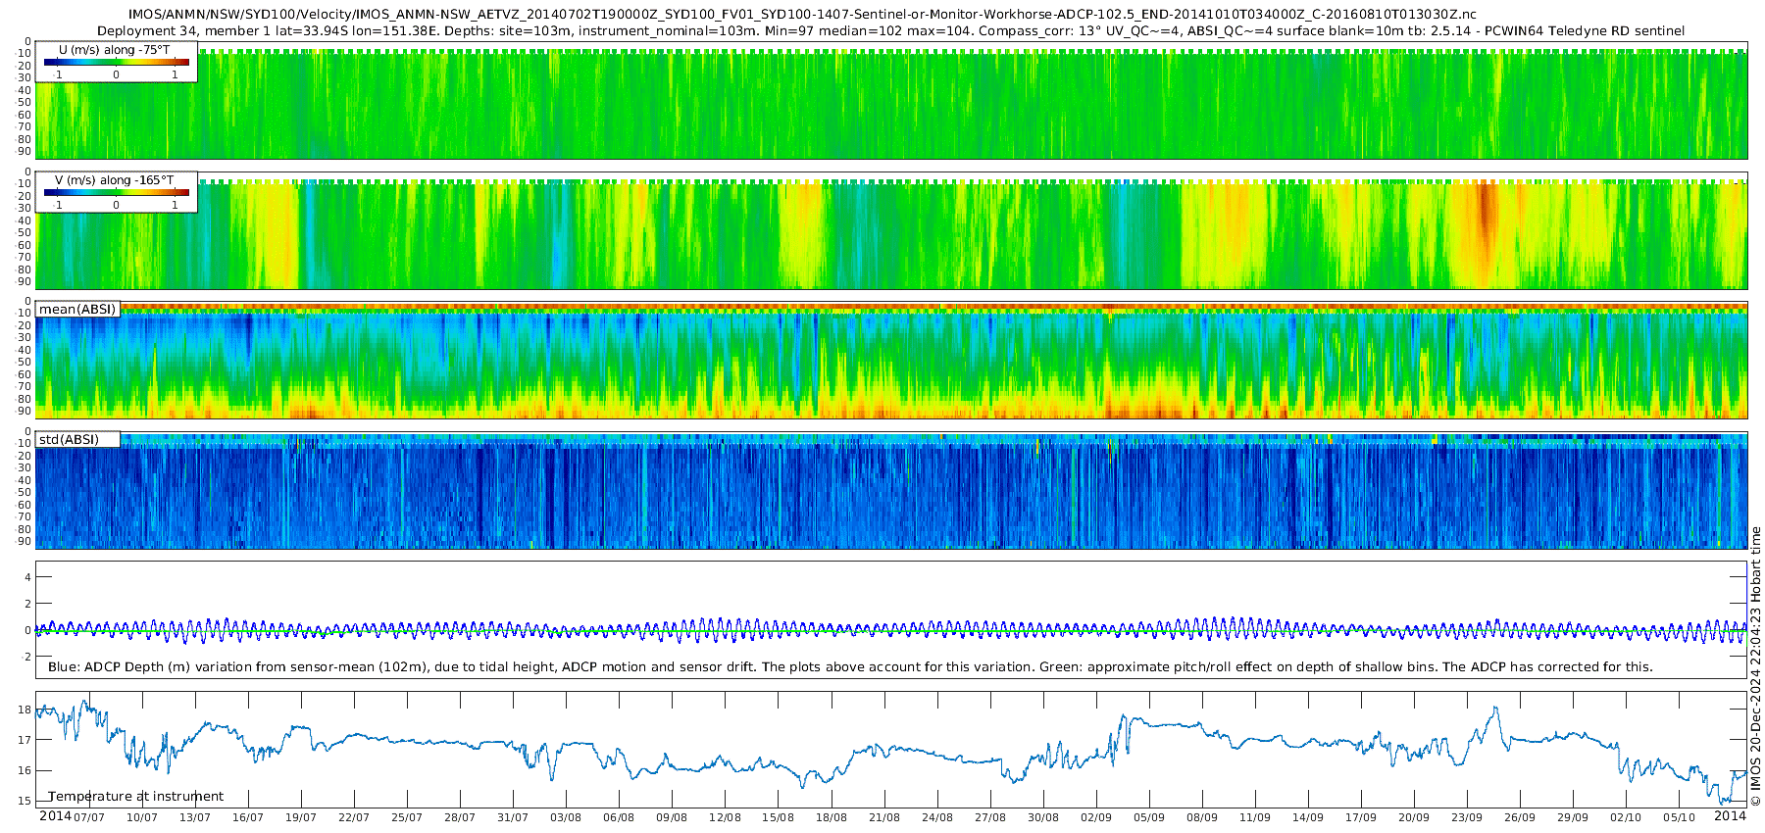Select the mean(ABSI) panel label
The image size is (1765, 833).
[x=77, y=309]
